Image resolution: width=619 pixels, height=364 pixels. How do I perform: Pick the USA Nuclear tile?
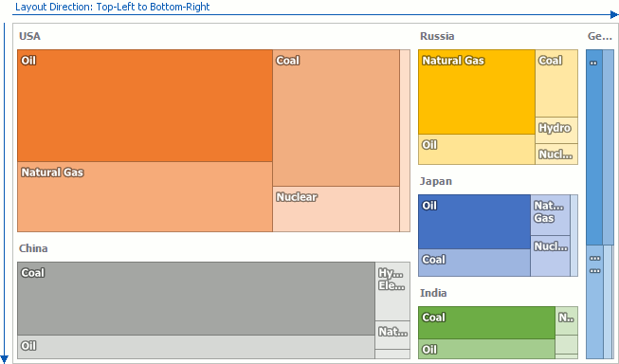coord(336,209)
